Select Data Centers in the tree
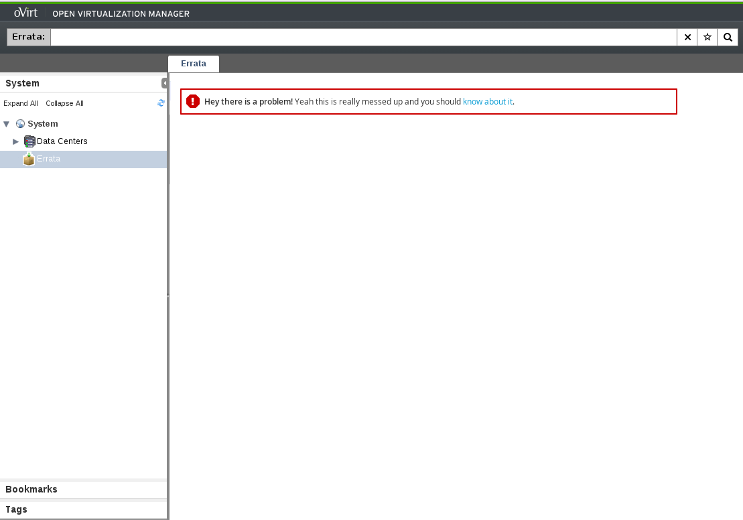Image resolution: width=743 pixels, height=520 pixels. (62, 141)
